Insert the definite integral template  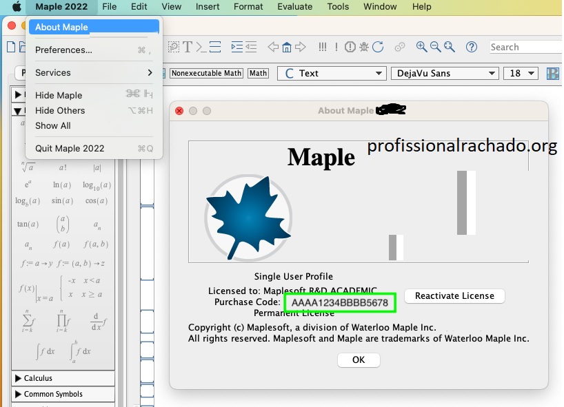tap(80, 352)
